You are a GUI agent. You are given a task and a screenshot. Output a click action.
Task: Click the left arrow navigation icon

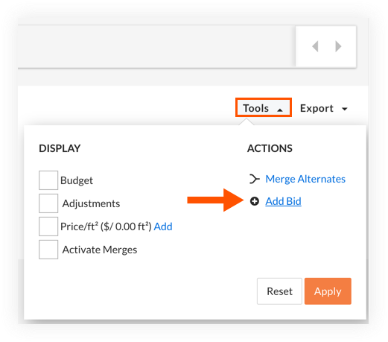315,46
